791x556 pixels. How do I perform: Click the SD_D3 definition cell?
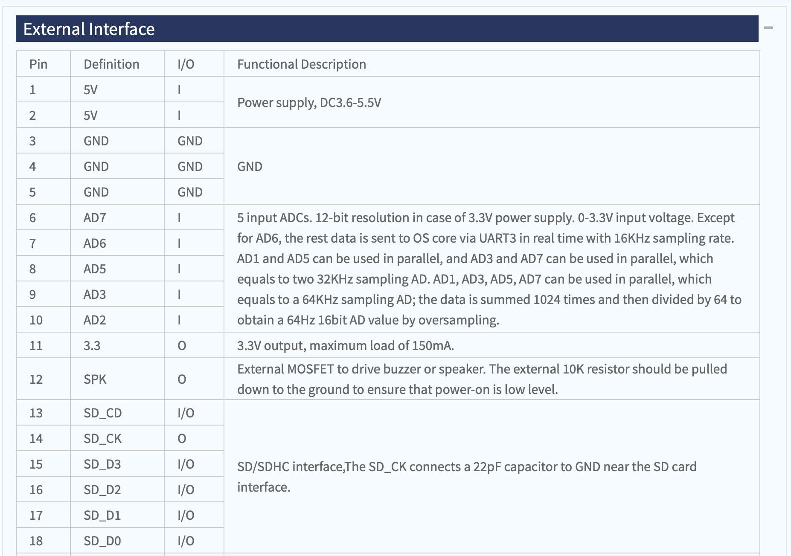pyautogui.click(x=117, y=464)
